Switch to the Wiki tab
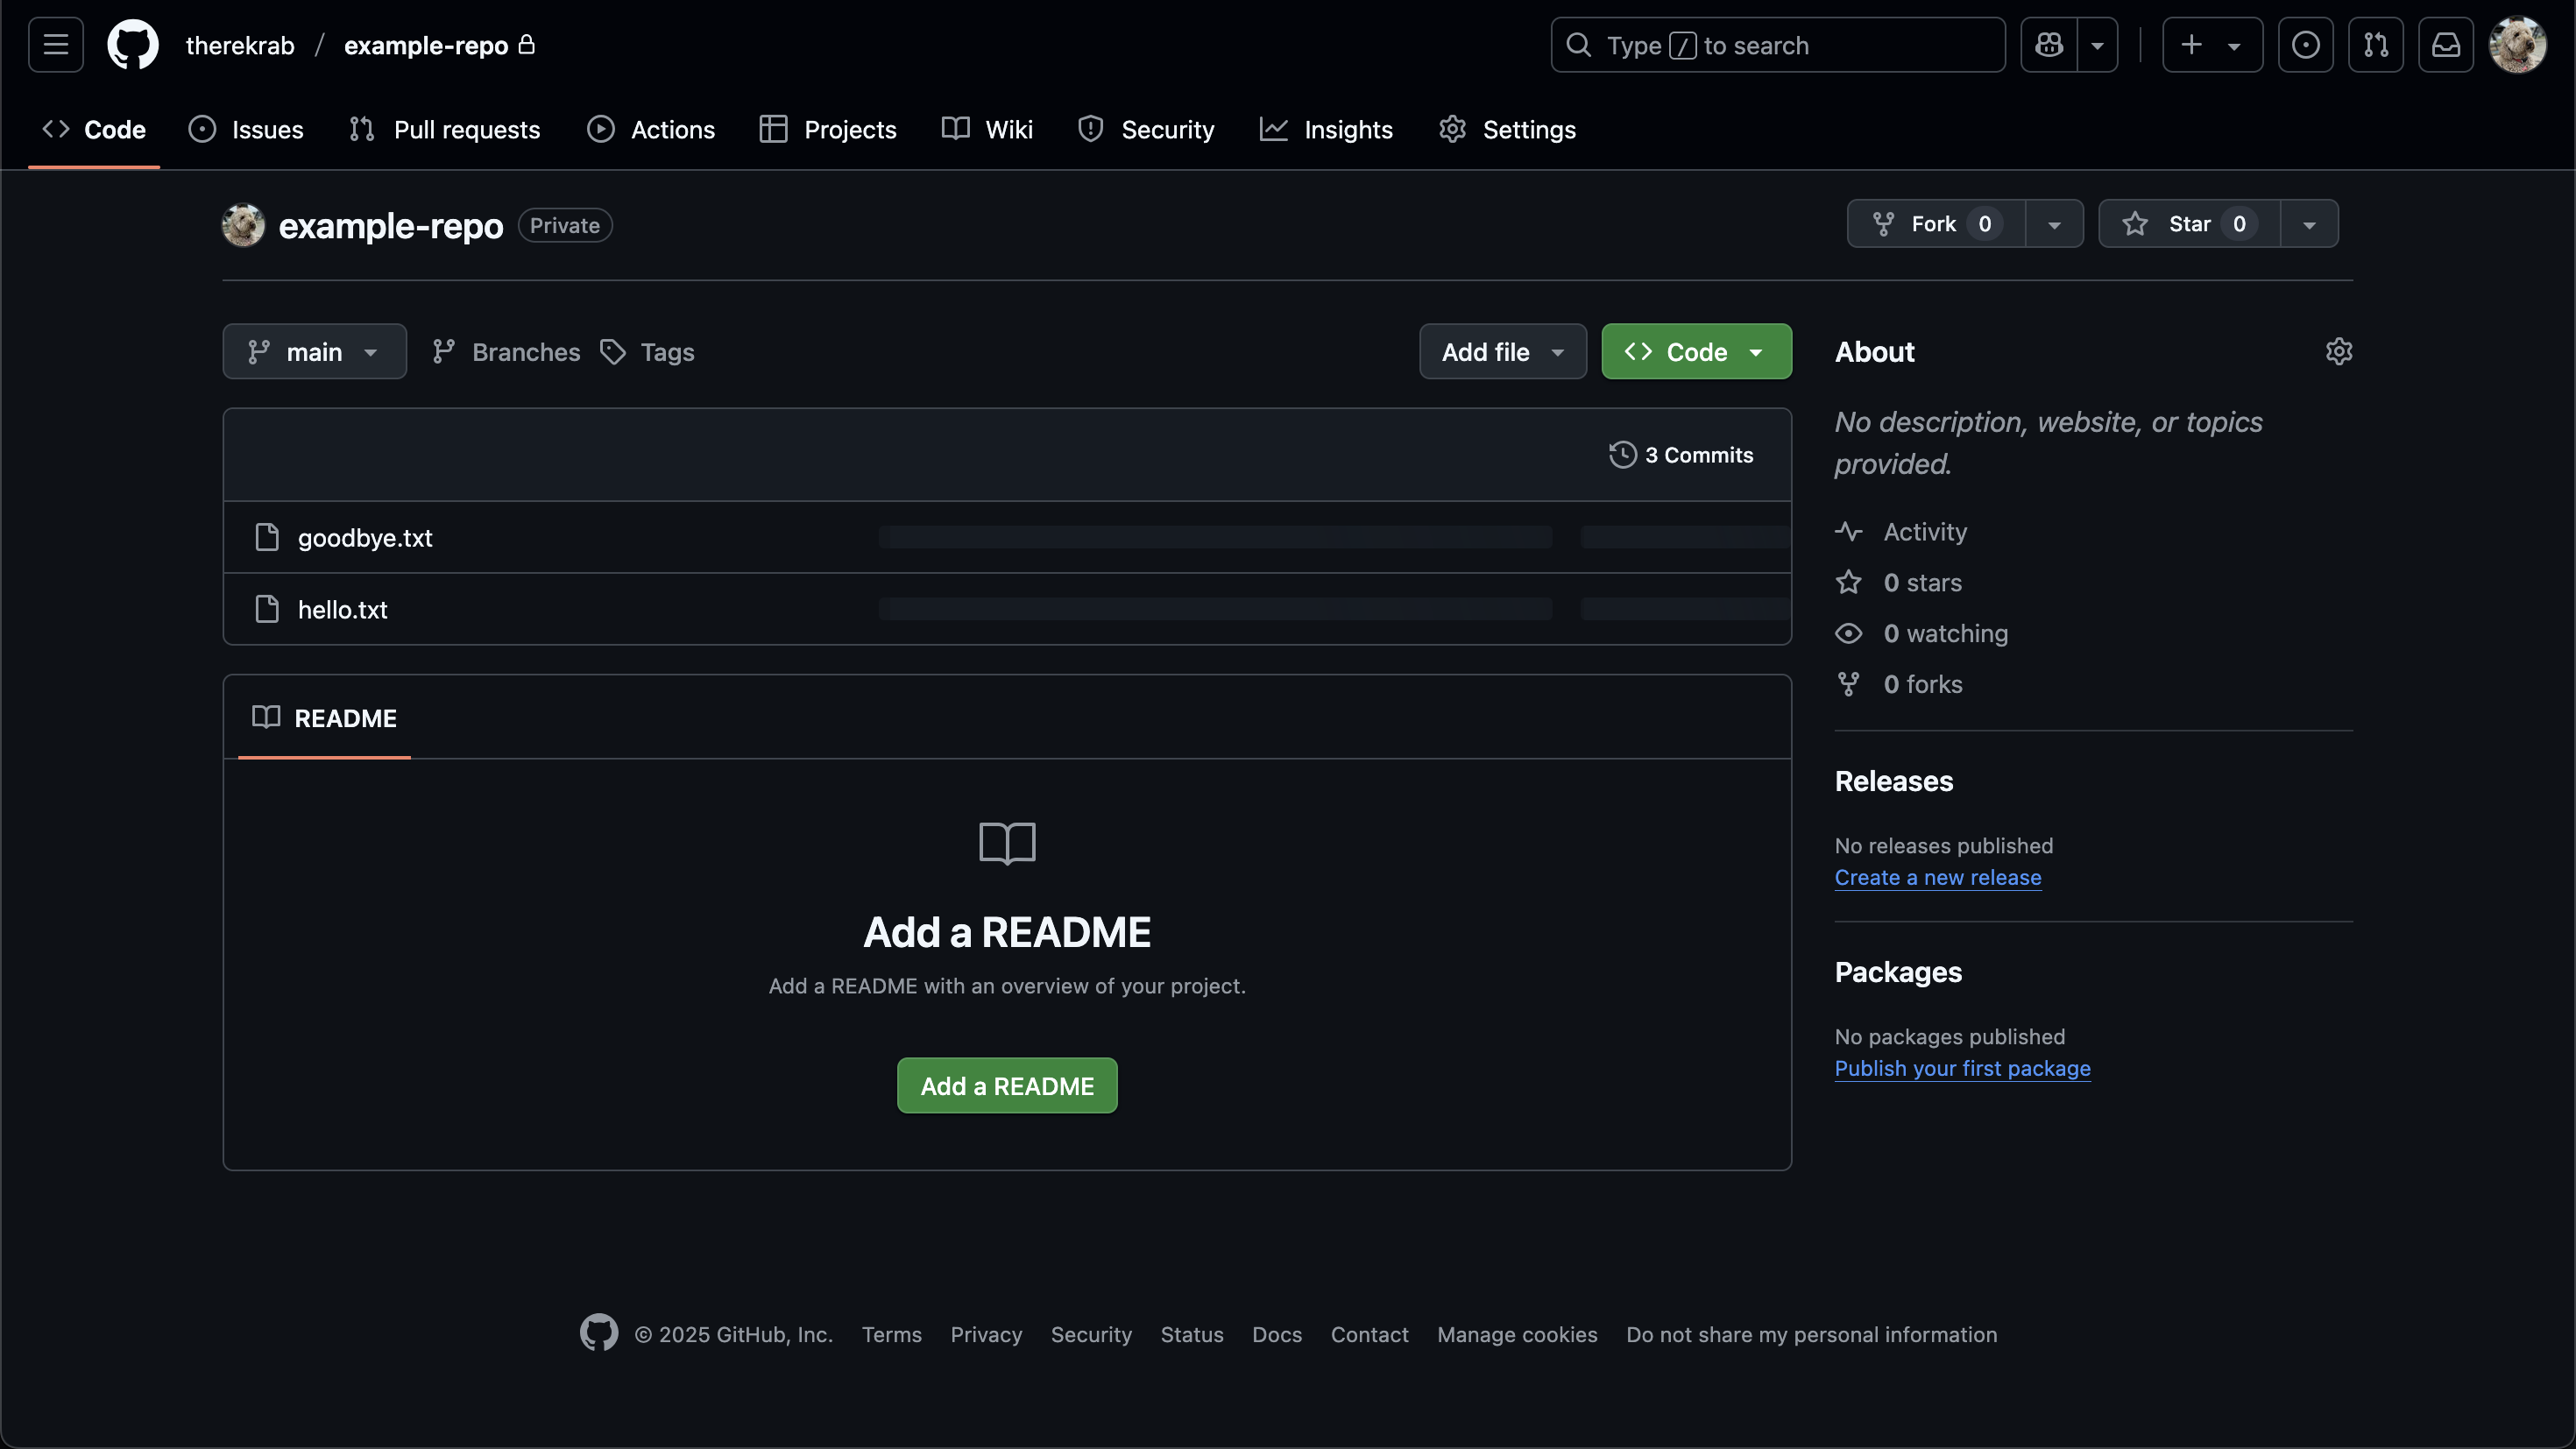 [x=988, y=129]
